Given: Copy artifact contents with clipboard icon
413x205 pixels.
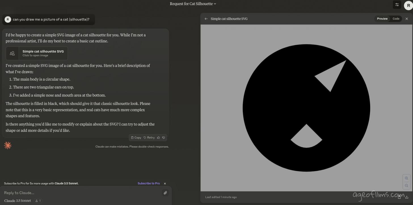Looking at the screenshot, I should tap(399, 197).
